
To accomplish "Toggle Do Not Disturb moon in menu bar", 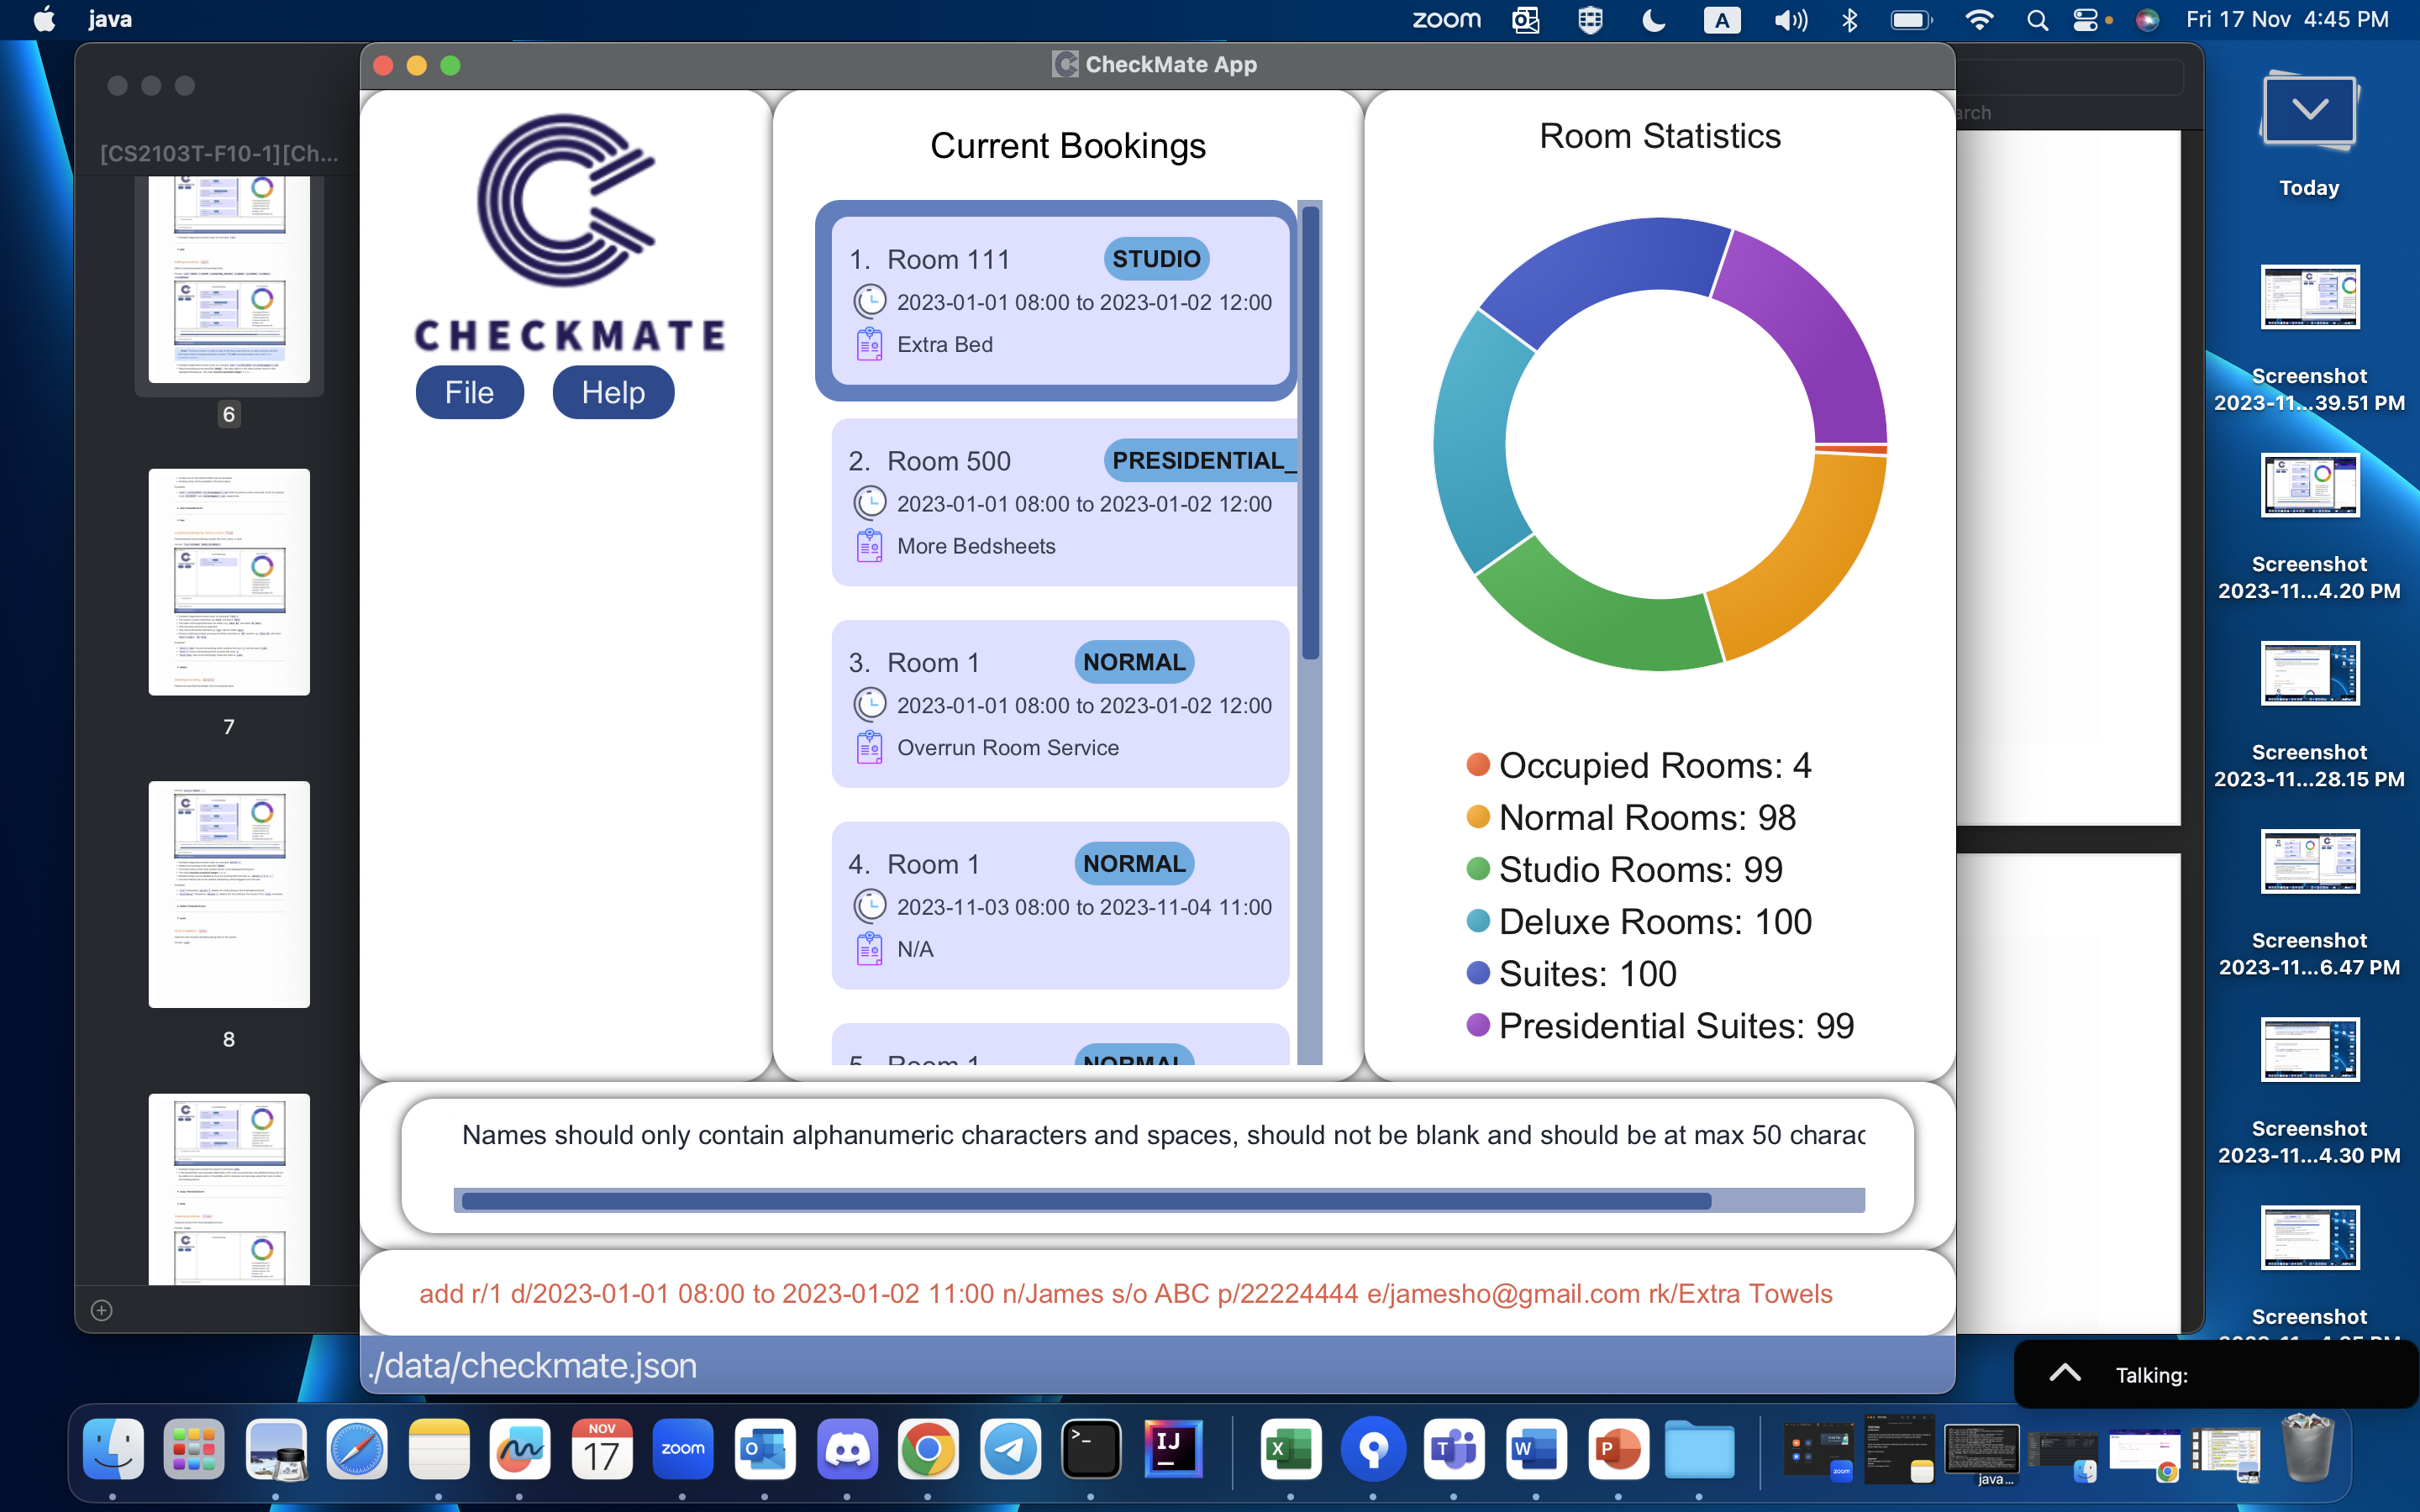I will [x=1654, y=20].
